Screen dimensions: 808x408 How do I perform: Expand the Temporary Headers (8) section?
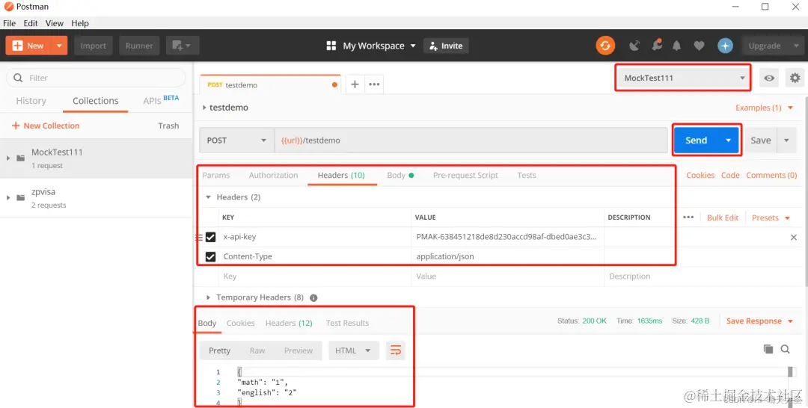coord(208,297)
